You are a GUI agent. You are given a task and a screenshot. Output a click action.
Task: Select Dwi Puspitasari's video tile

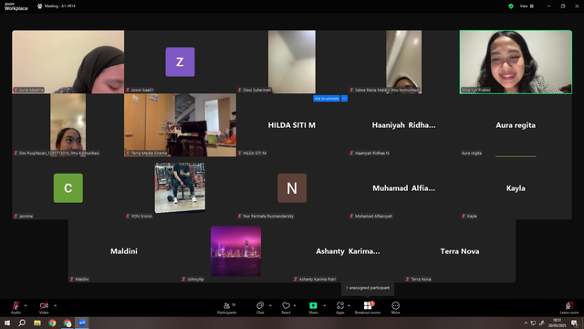click(x=68, y=125)
